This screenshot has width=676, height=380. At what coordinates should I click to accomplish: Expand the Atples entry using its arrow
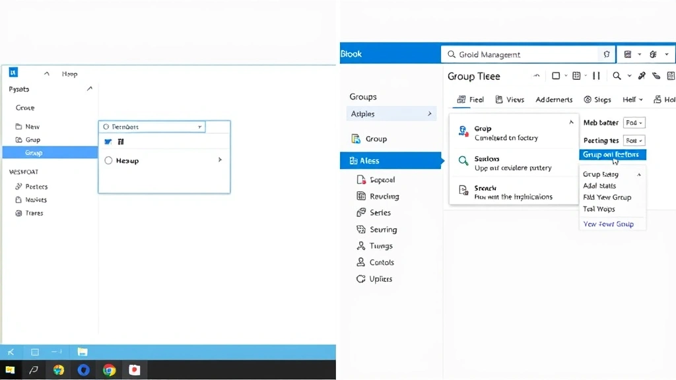tap(431, 113)
